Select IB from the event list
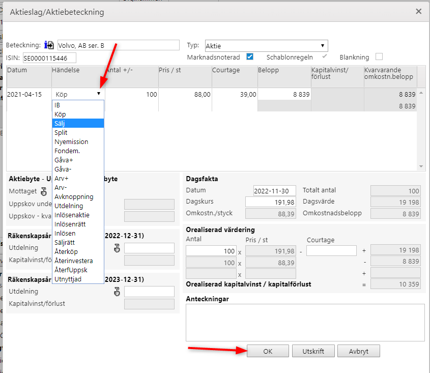The image size is (430, 373). pyautogui.click(x=78, y=105)
